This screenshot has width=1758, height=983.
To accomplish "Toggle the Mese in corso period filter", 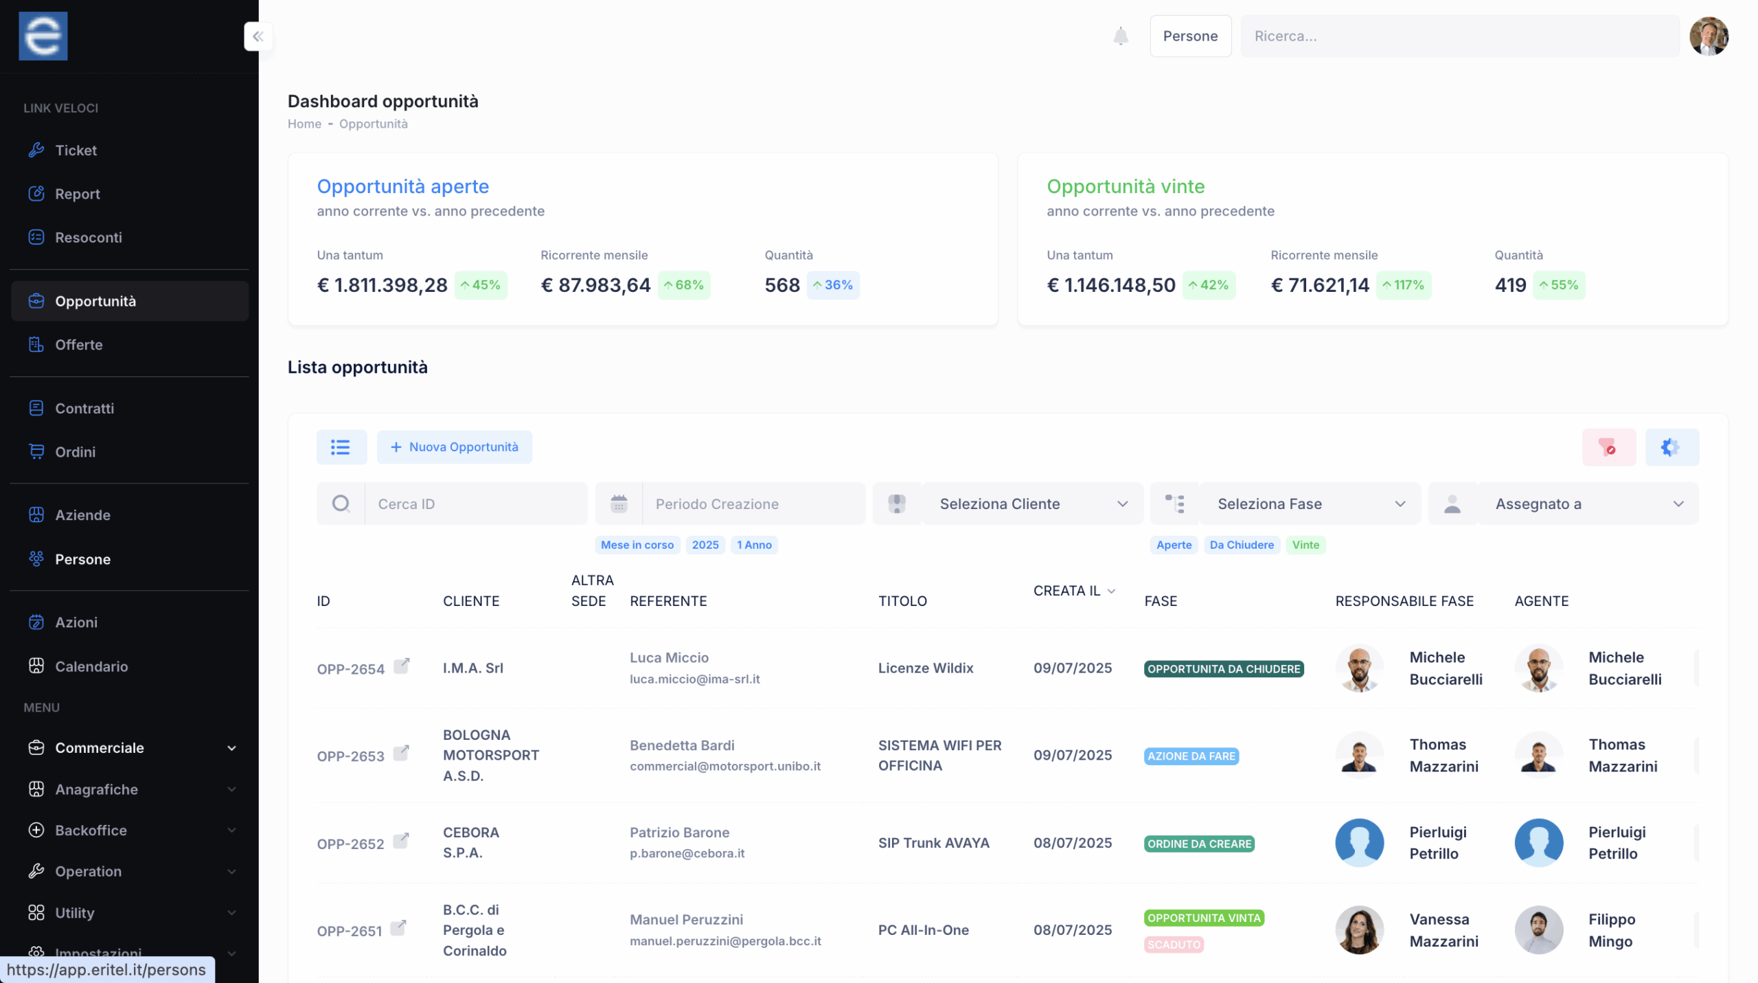I will click(637, 545).
